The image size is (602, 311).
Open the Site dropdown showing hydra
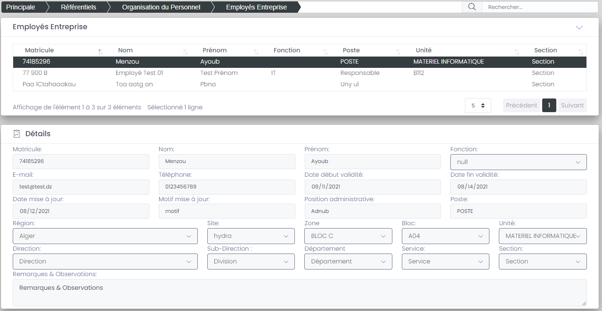point(251,236)
